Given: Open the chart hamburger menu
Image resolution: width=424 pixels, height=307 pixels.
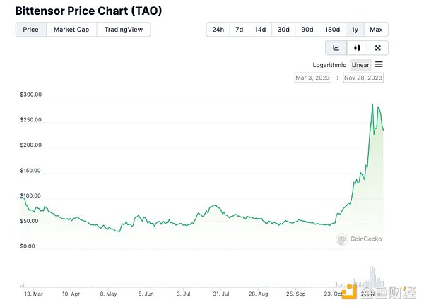Looking at the screenshot, I should [x=379, y=64].
